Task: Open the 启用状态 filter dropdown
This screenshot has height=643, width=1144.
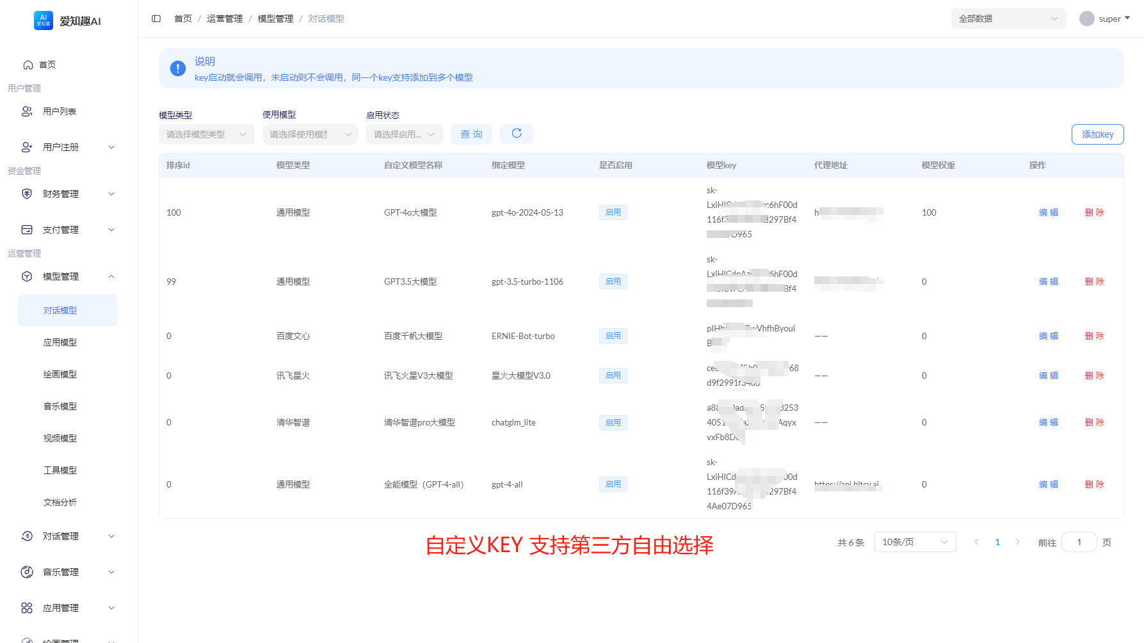Action: (404, 134)
